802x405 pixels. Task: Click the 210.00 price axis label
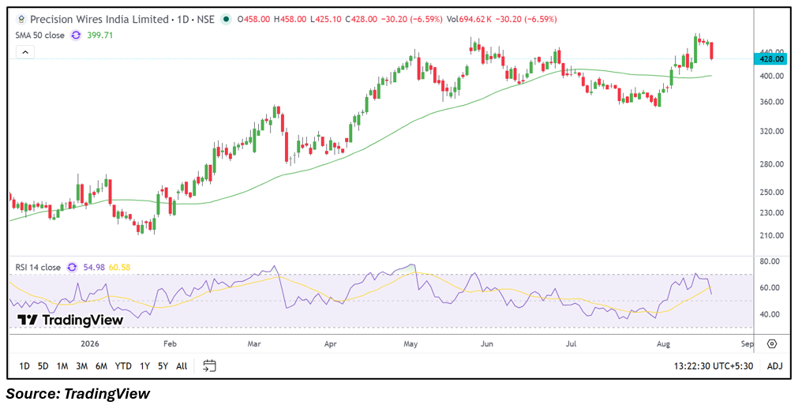click(772, 236)
